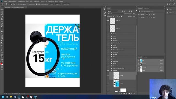Expand the 'Руслан' layer group
Viewport: 176px width, 99px height.
coord(110,64)
